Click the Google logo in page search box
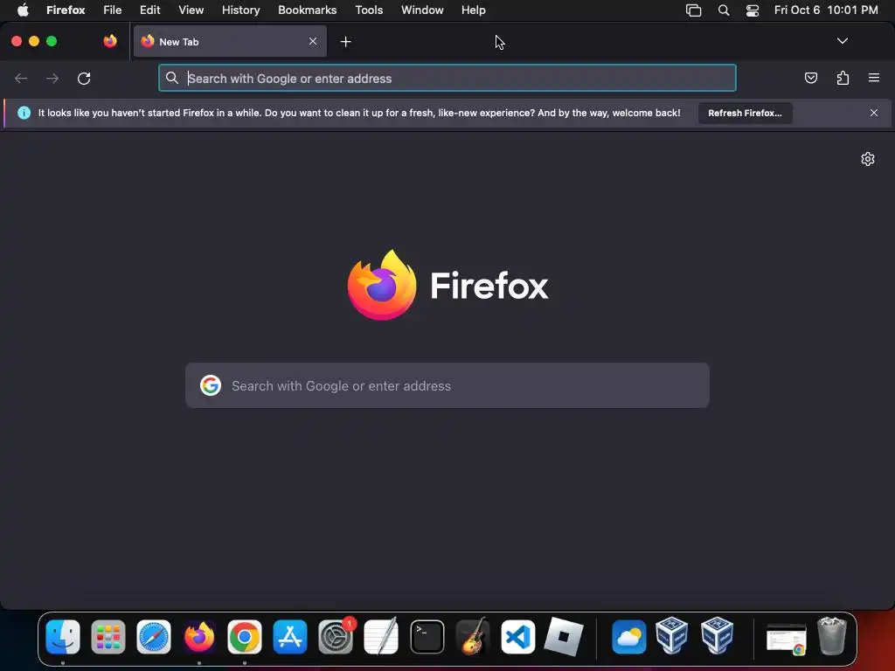This screenshot has width=895, height=671. (x=211, y=385)
